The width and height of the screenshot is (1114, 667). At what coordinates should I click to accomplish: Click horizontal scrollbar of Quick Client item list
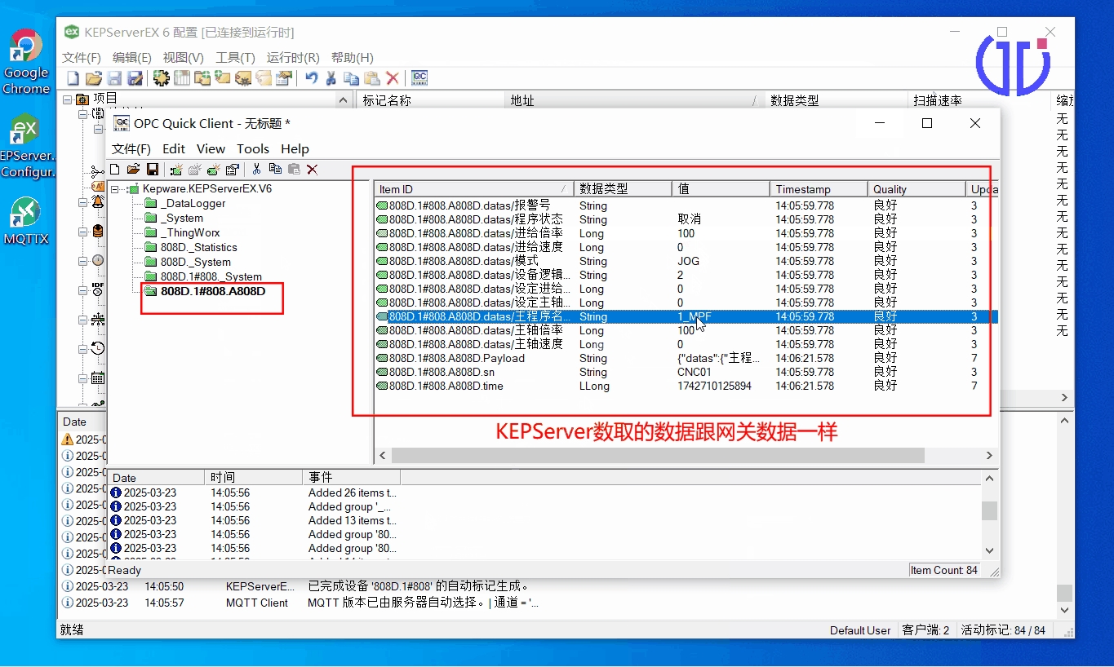pyautogui.click(x=658, y=456)
